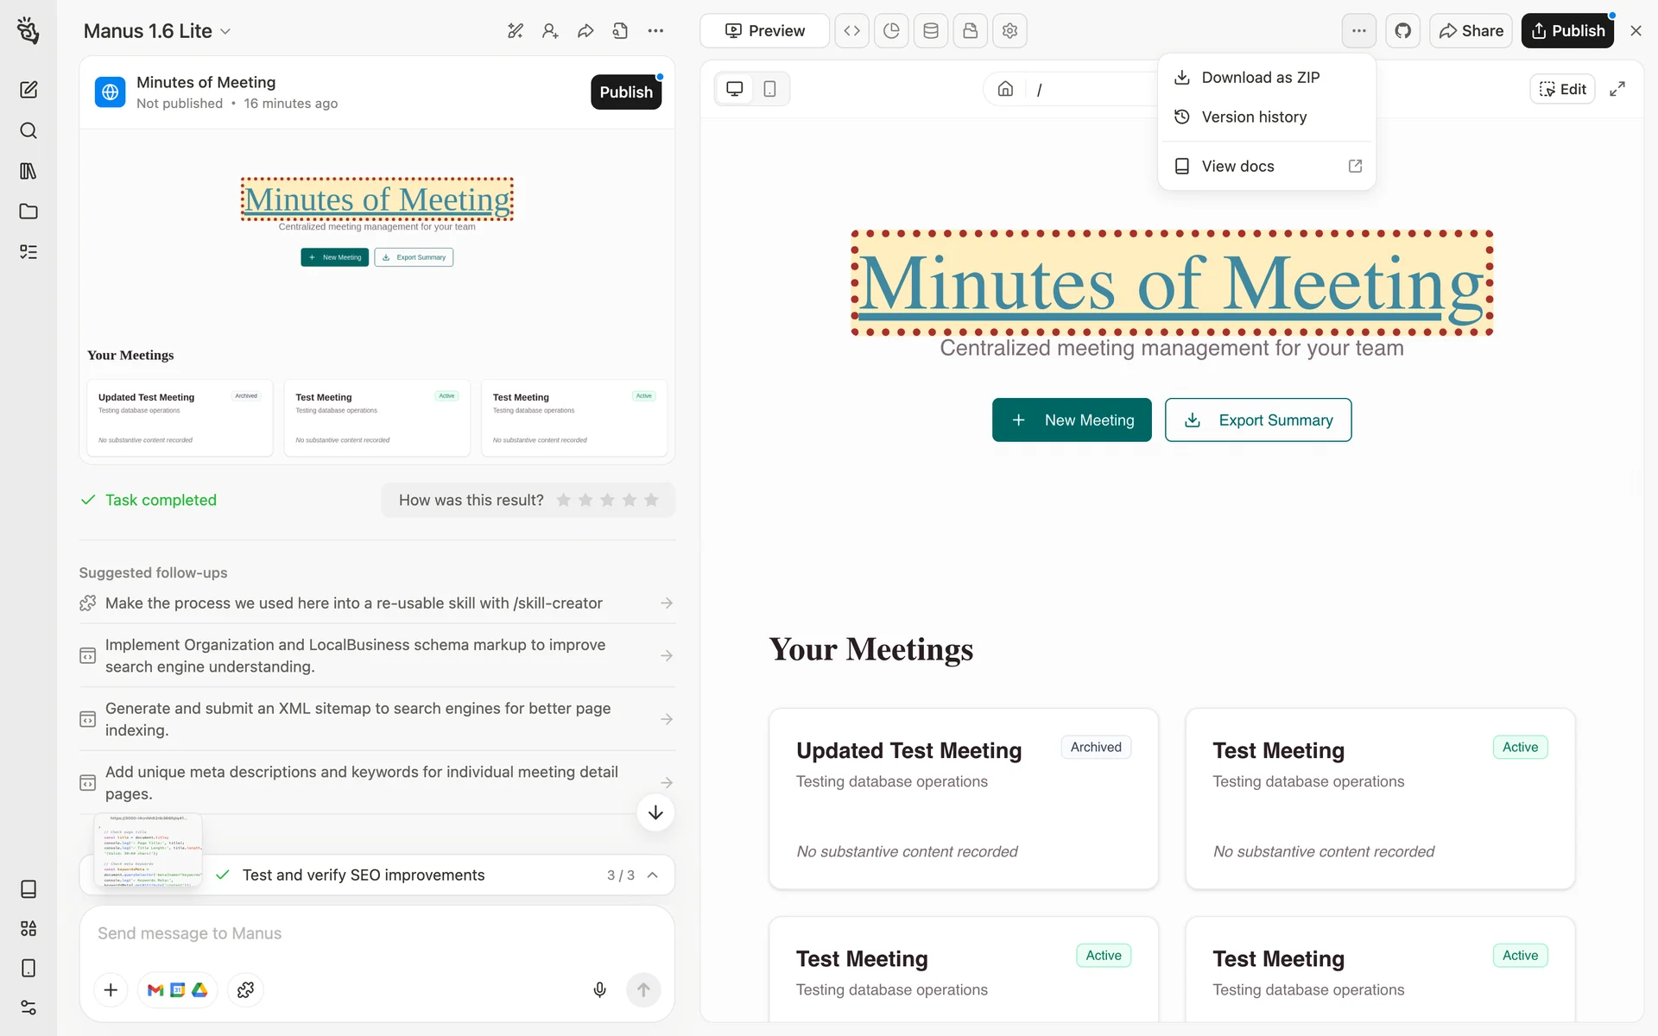Click the Export Summary button
This screenshot has width=1658, height=1036.
[x=1257, y=420]
